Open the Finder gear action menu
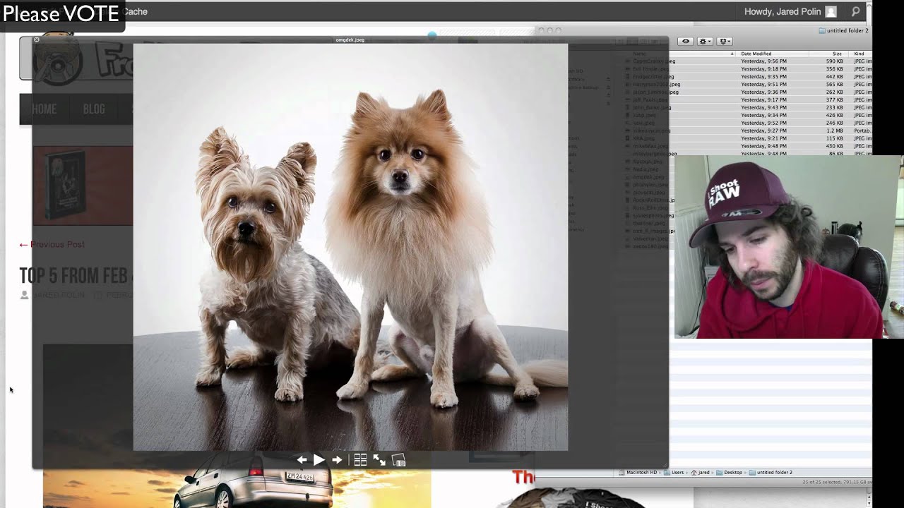The height and width of the screenshot is (508, 904). coord(705,42)
